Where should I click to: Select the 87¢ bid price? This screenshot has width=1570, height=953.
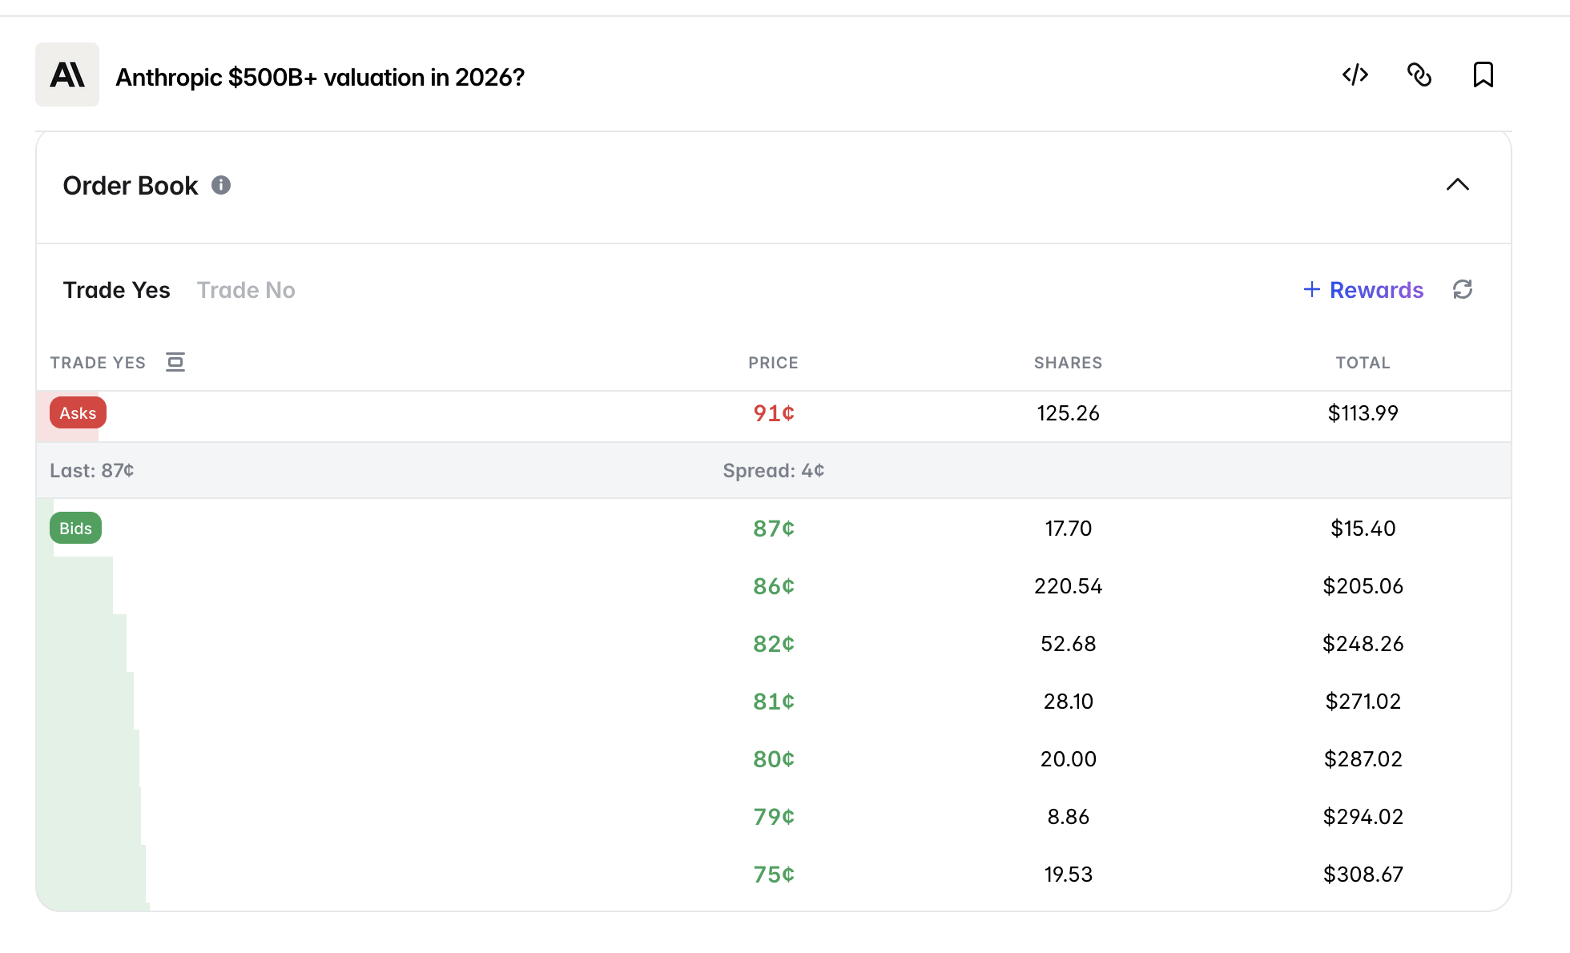pos(773,529)
